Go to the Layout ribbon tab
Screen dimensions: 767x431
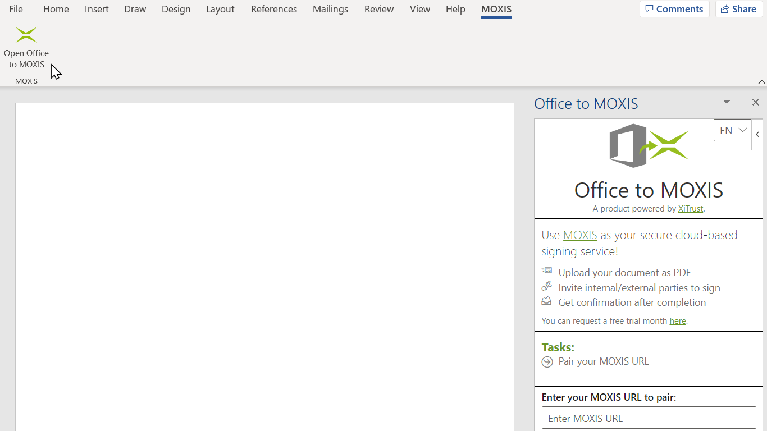pos(220,9)
